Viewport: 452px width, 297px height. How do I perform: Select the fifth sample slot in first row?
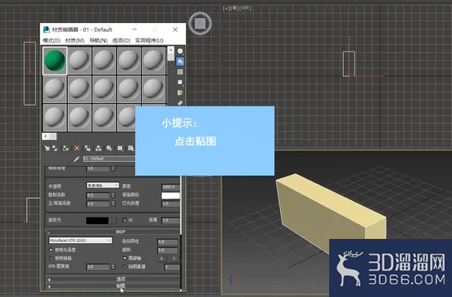(154, 61)
